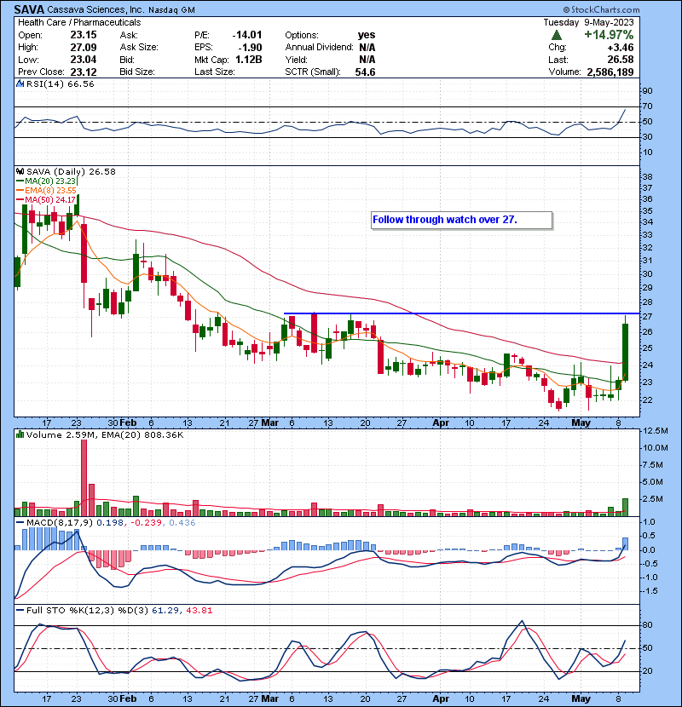The width and height of the screenshot is (682, 707).
Task: Select the MACD histogram value 0.436
Action: (x=182, y=523)
